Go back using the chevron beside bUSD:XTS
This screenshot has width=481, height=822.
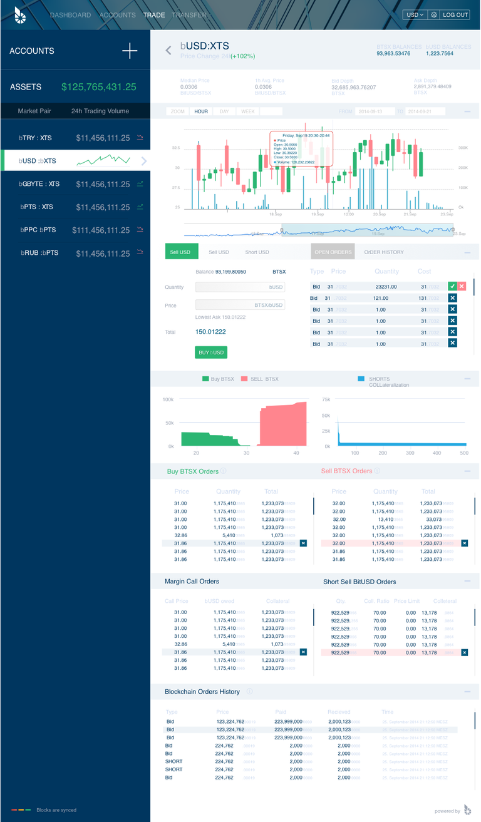pos(168,50)
